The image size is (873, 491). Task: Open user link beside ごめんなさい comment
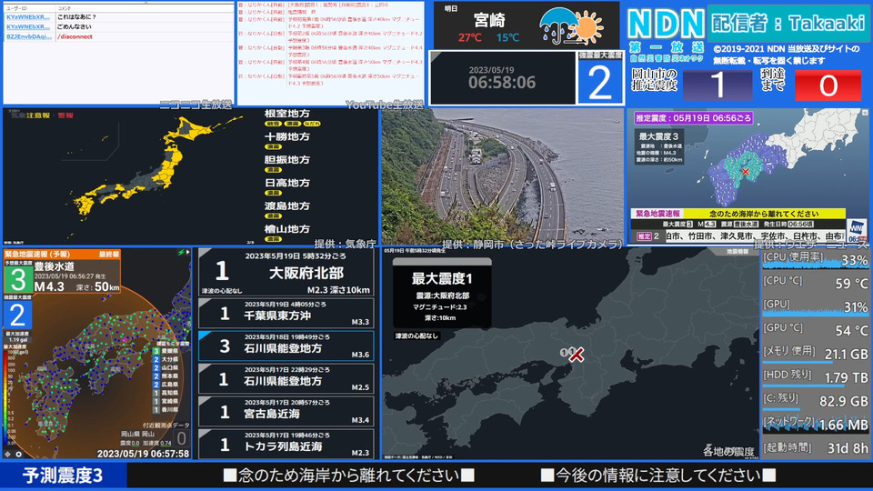click(x=28, y=26)
